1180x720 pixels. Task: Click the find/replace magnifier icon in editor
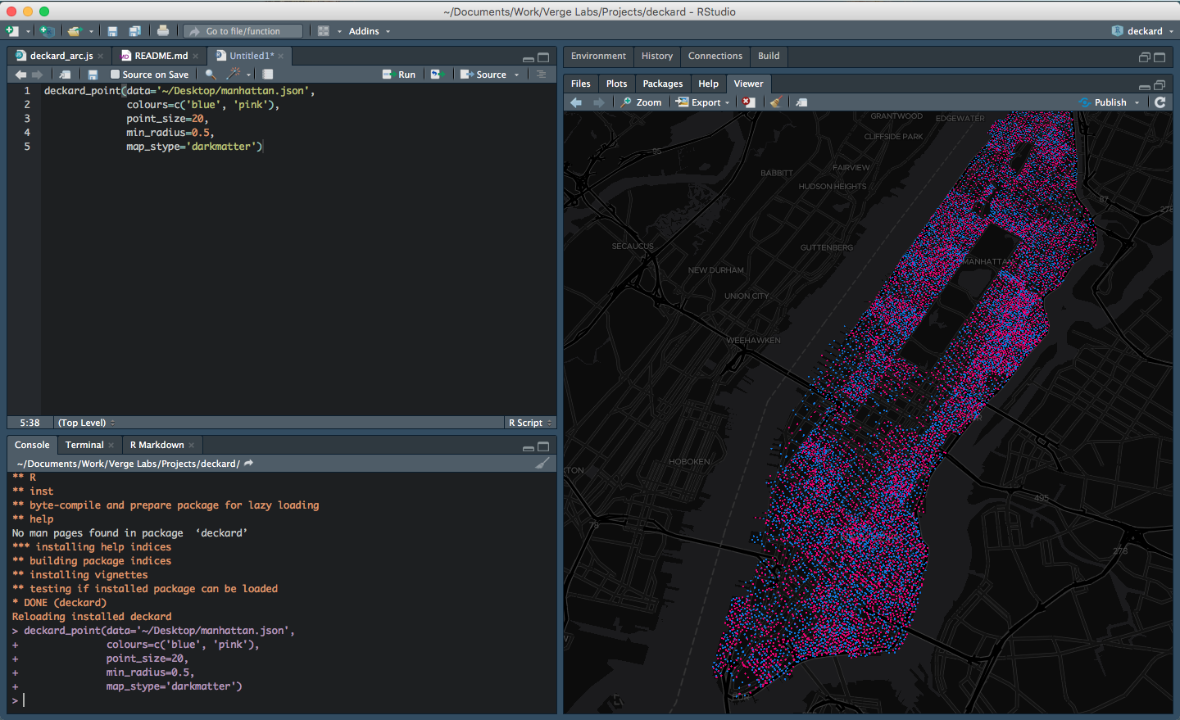pyautogui.click(x=211, y=75)
